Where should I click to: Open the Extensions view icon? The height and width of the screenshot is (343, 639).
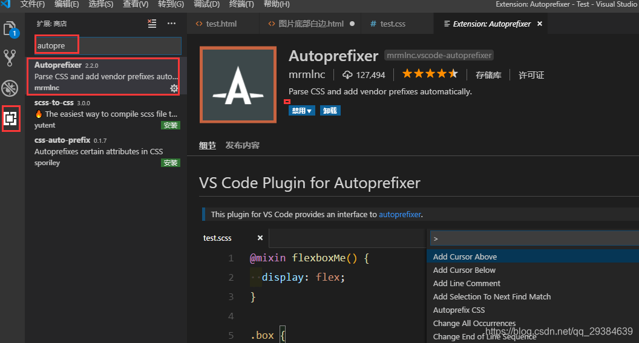[11, 119]
